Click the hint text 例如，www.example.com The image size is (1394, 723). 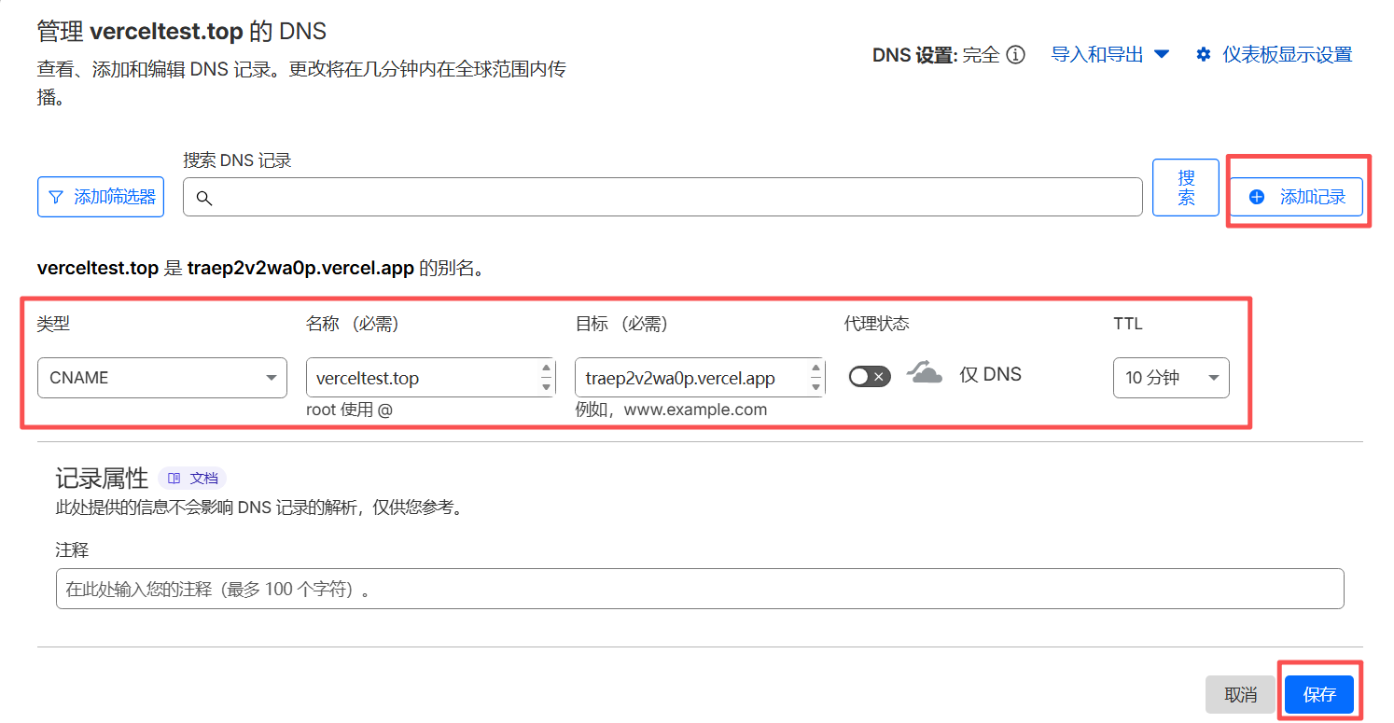coord(671,410)
